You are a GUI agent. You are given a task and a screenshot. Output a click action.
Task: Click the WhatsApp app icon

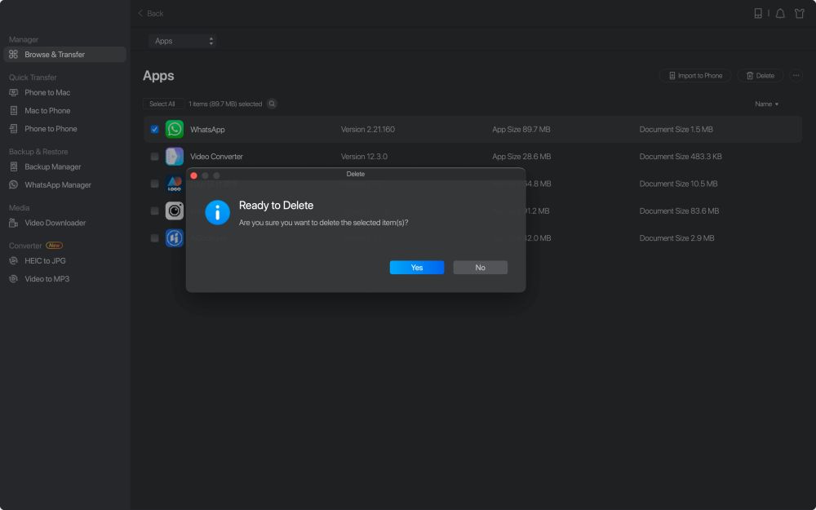click(x=175, y=129)
